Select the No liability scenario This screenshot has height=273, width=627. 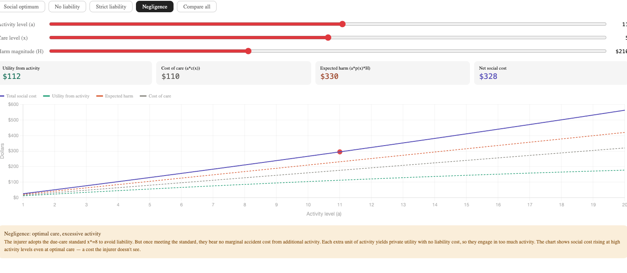[67, 7]
